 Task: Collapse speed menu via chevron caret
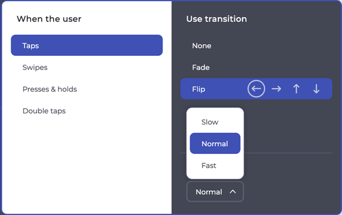pos(233,192)
